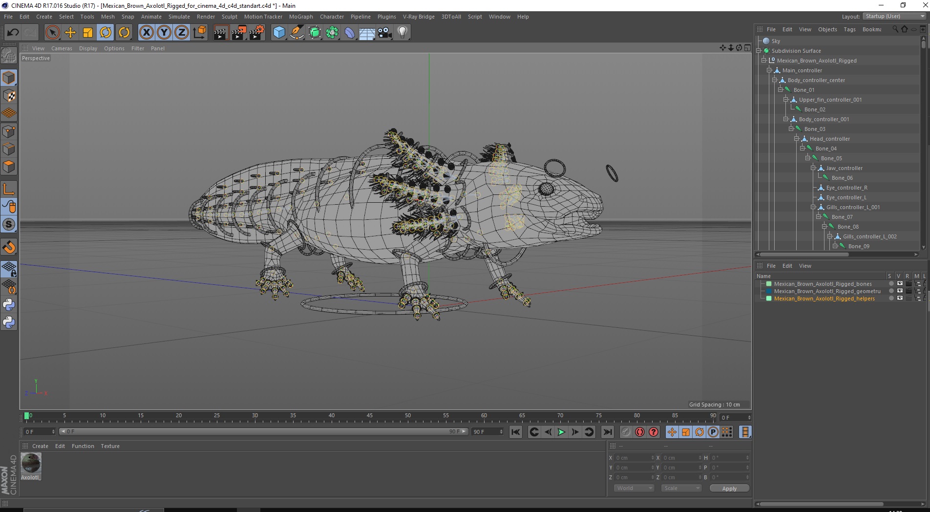930x512 pixels.
Task: Activate the Move tool
Action: (x=70, y=33)
